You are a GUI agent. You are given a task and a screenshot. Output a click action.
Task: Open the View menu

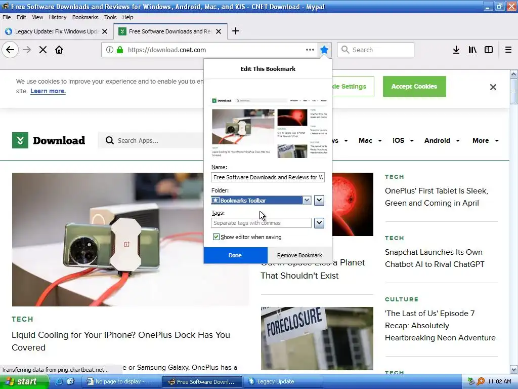[37, 17]
